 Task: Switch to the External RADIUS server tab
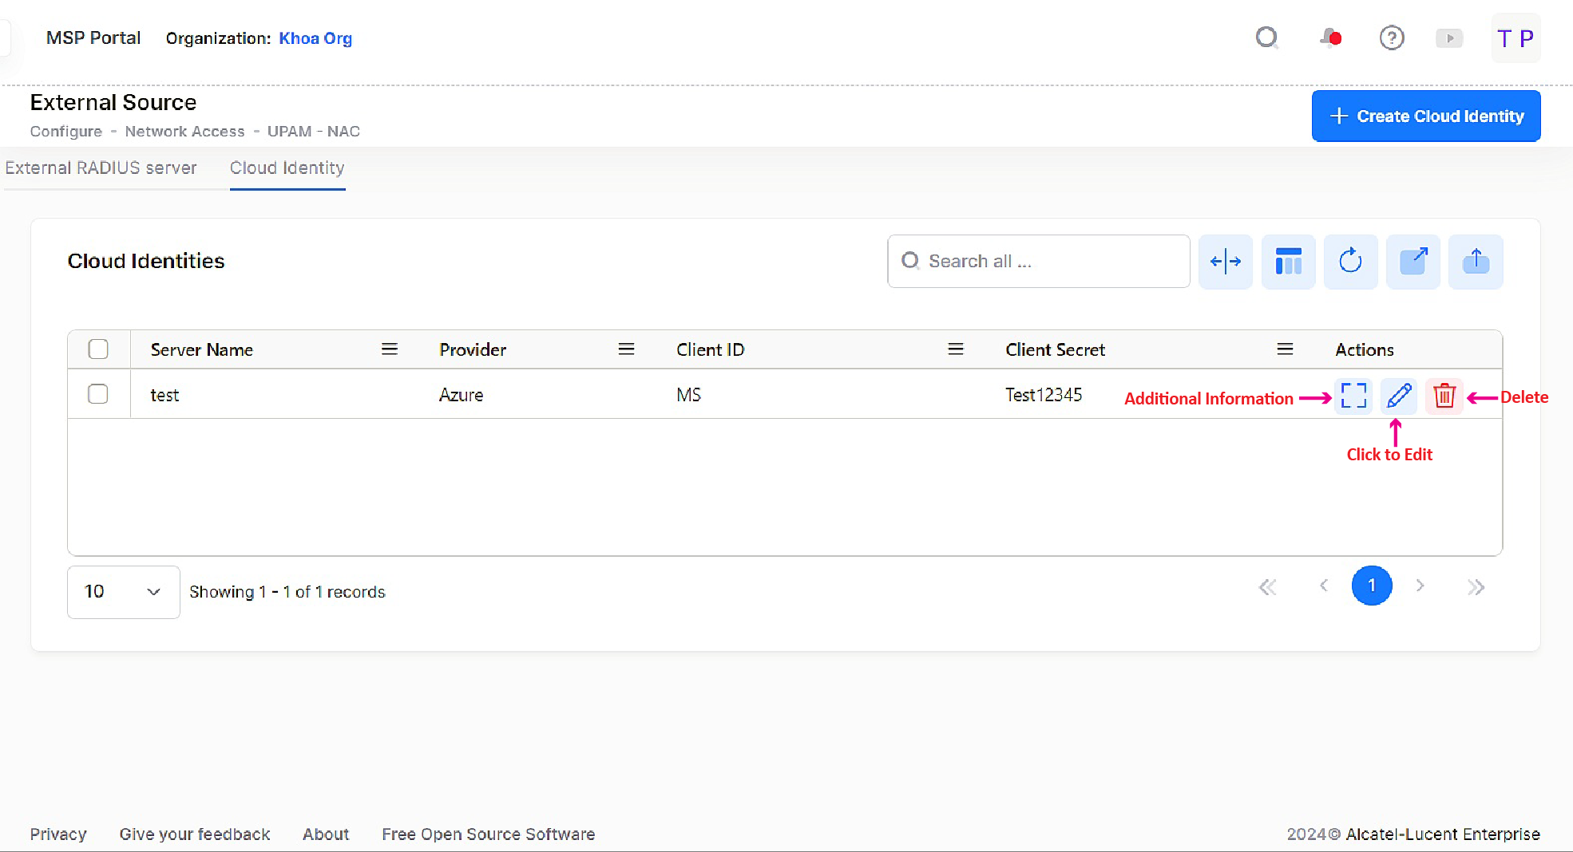101,168
